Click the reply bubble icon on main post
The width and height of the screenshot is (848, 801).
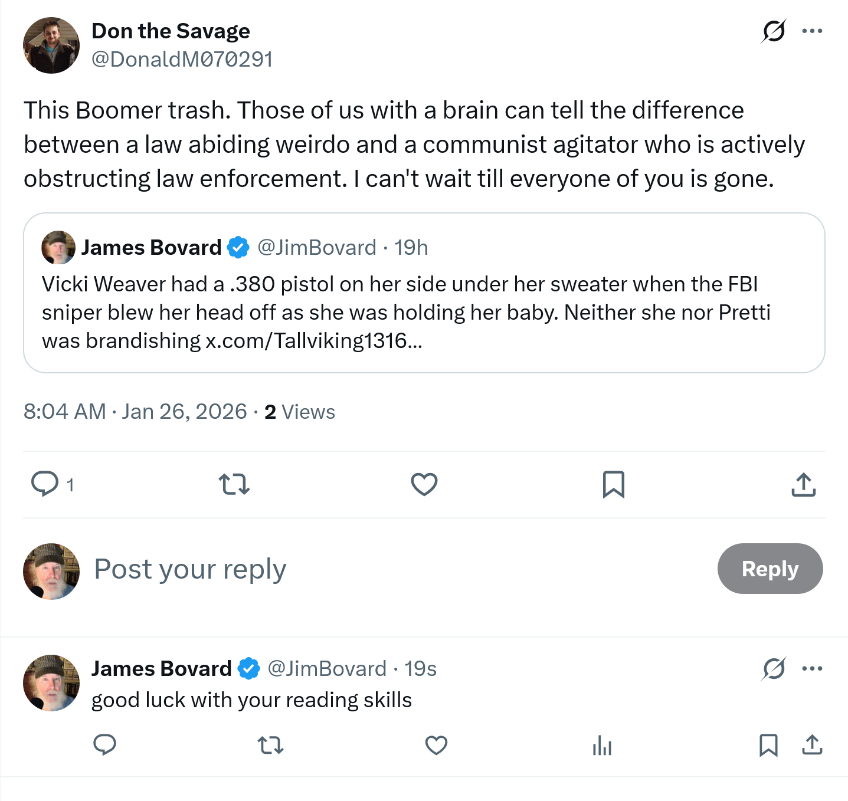click(44, 484)
